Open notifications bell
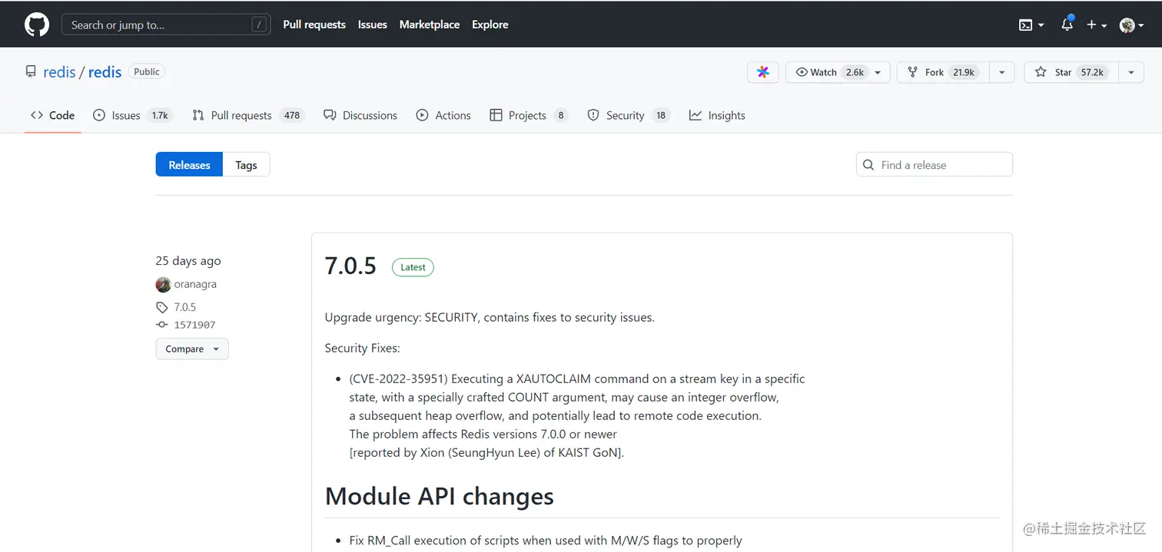This screenshot has height=552, width=1162. [1067, 24]
